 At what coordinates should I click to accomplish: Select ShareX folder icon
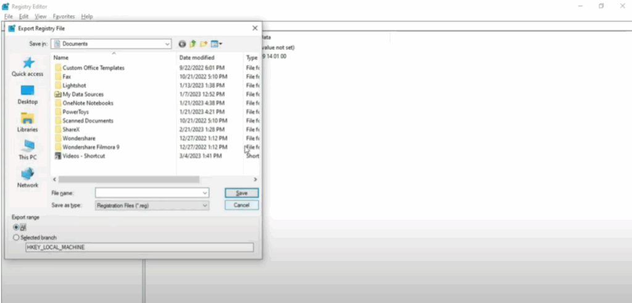(58, 130)
